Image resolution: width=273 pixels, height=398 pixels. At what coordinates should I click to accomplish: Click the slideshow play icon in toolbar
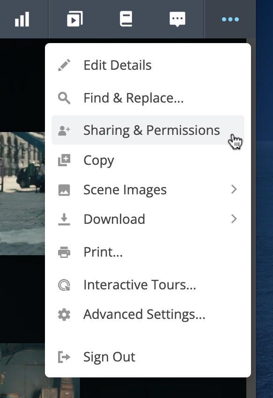(74, 19)
